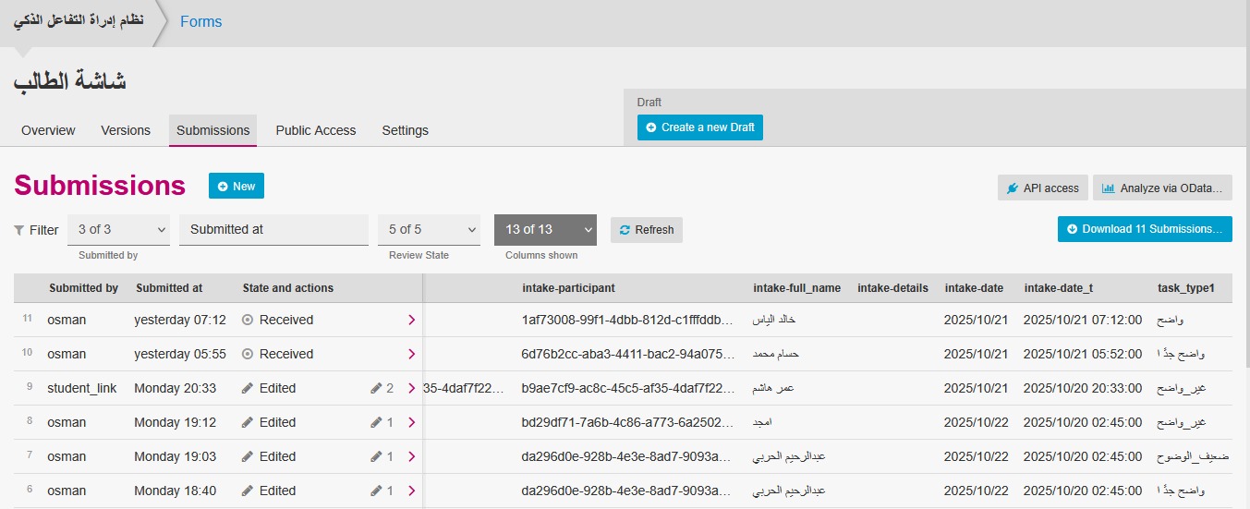The image size is (1250, 509).
Task: Click name cell عمر هاشم
Action: tap(774, 388)
